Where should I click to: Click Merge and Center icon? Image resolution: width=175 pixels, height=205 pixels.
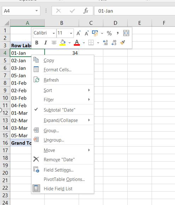click(126, 33)
